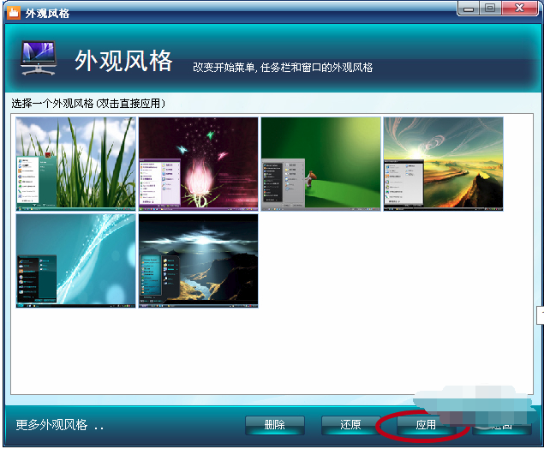
Task: Select the pink lotus butterfly theme thumbnail
Action: point(198,164)
